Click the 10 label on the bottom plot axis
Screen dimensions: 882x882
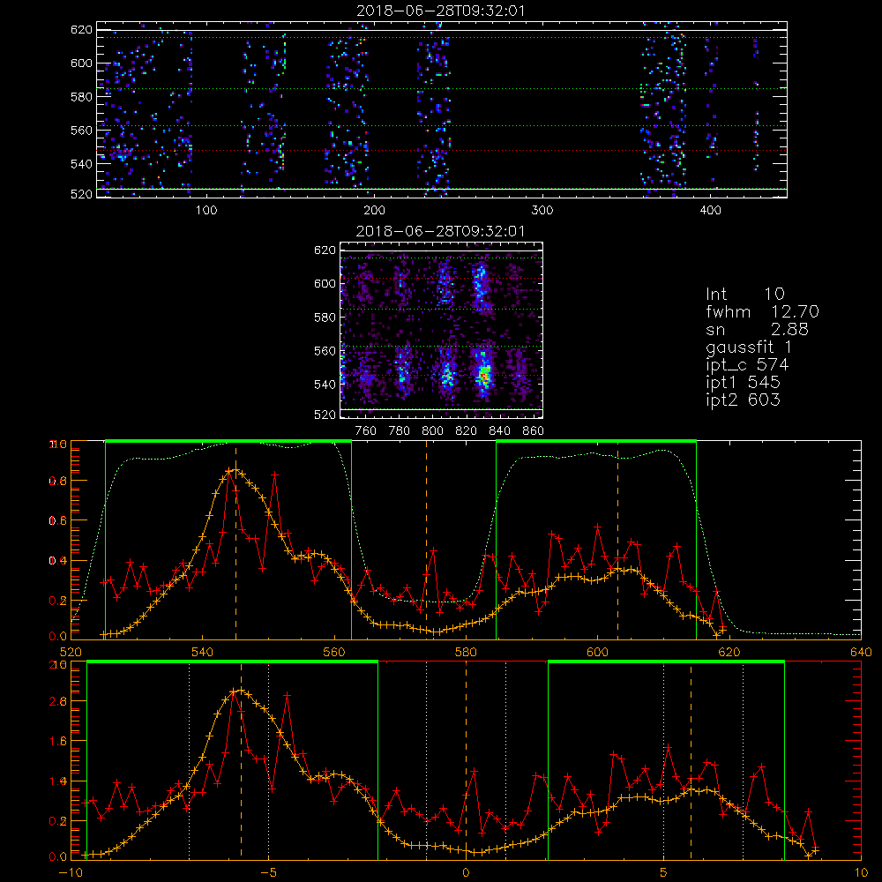861,872
